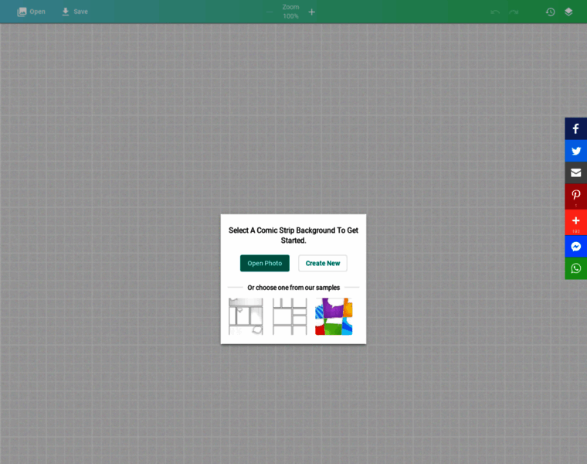Screen dimensions: 587x464
Task: Share on Twitter via sidebar icon
Action: click(x=575, y=151)
